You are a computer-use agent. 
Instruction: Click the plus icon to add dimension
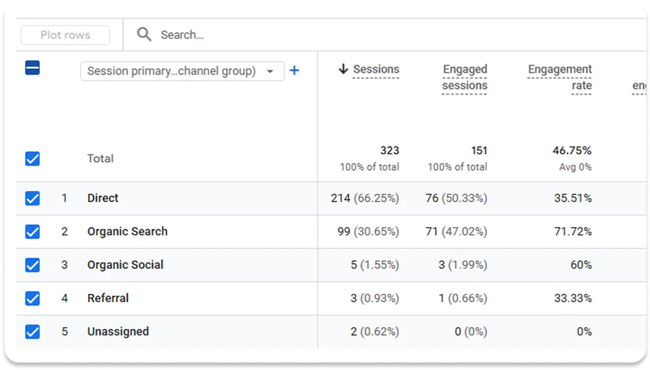coord(294,71)
